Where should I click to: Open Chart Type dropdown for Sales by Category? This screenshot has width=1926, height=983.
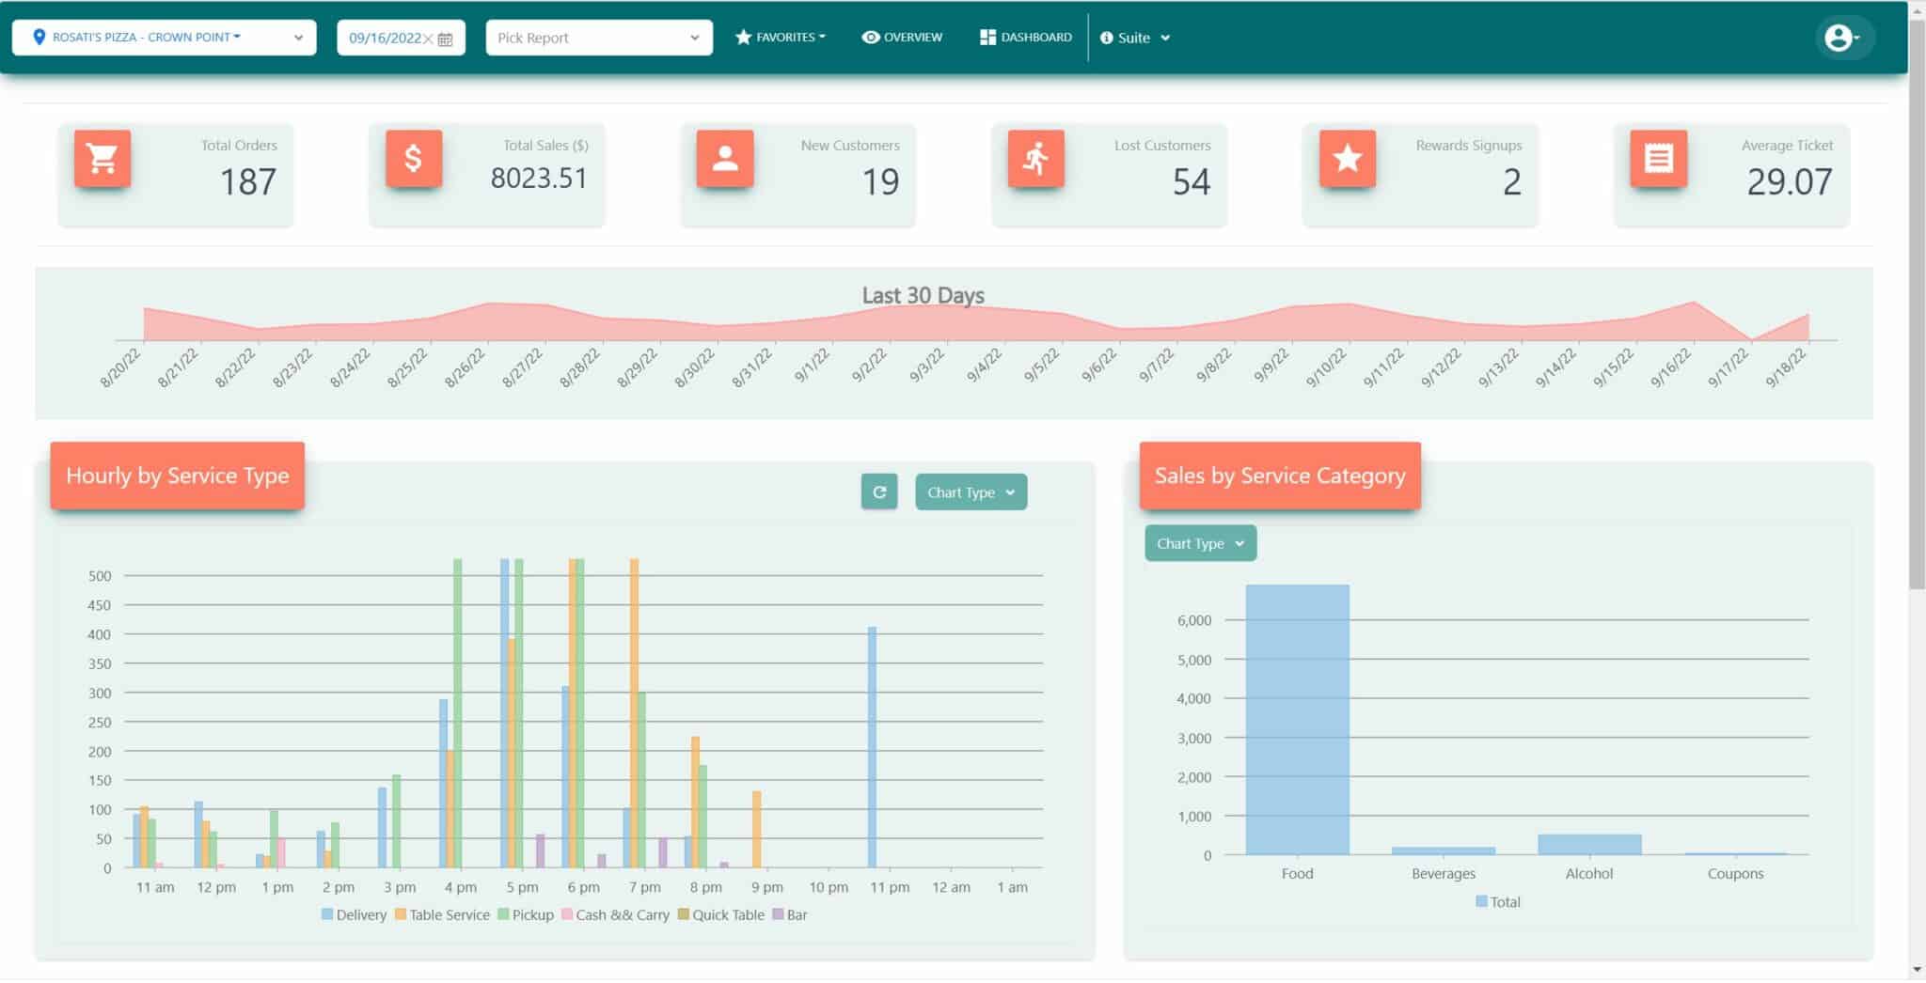tap(1200, 544)
